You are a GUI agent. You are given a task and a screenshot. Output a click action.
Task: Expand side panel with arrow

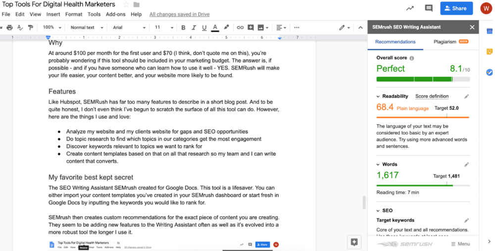click(489, 242)
